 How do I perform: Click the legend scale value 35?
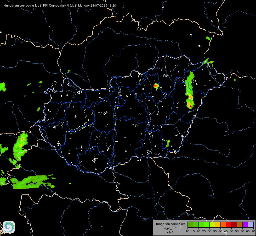pos(215,232)
